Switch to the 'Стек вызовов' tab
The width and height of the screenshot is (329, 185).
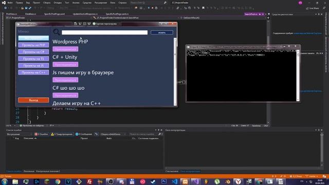172,171
